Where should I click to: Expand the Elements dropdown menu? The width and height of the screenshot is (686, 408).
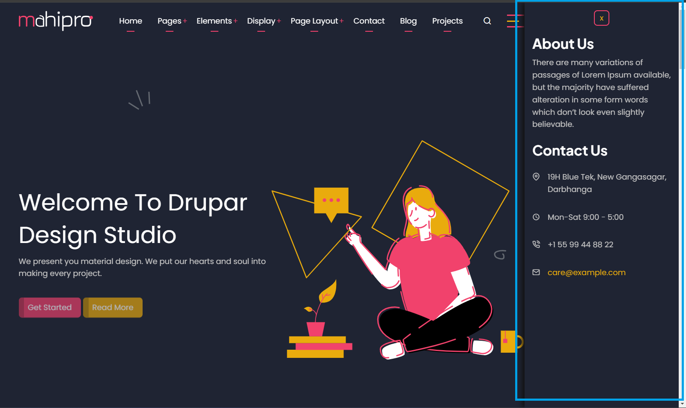click(x=217, y=21)
